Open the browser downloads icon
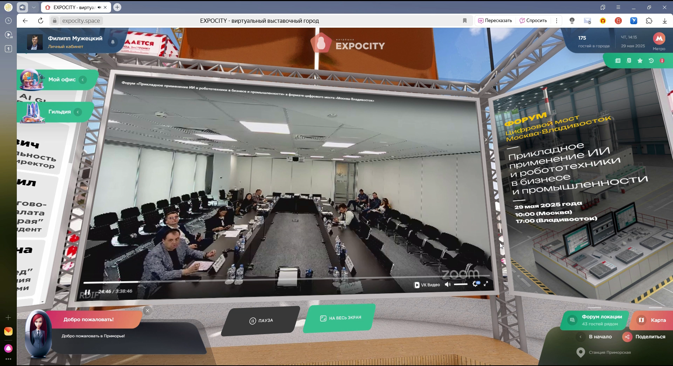Viewport: 673px width, 366px height. 665,21
